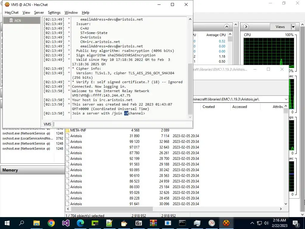The height and width of the screenshot is (229, 305).
Task: Click the volume icon in system tray
Action: [266, 223]
